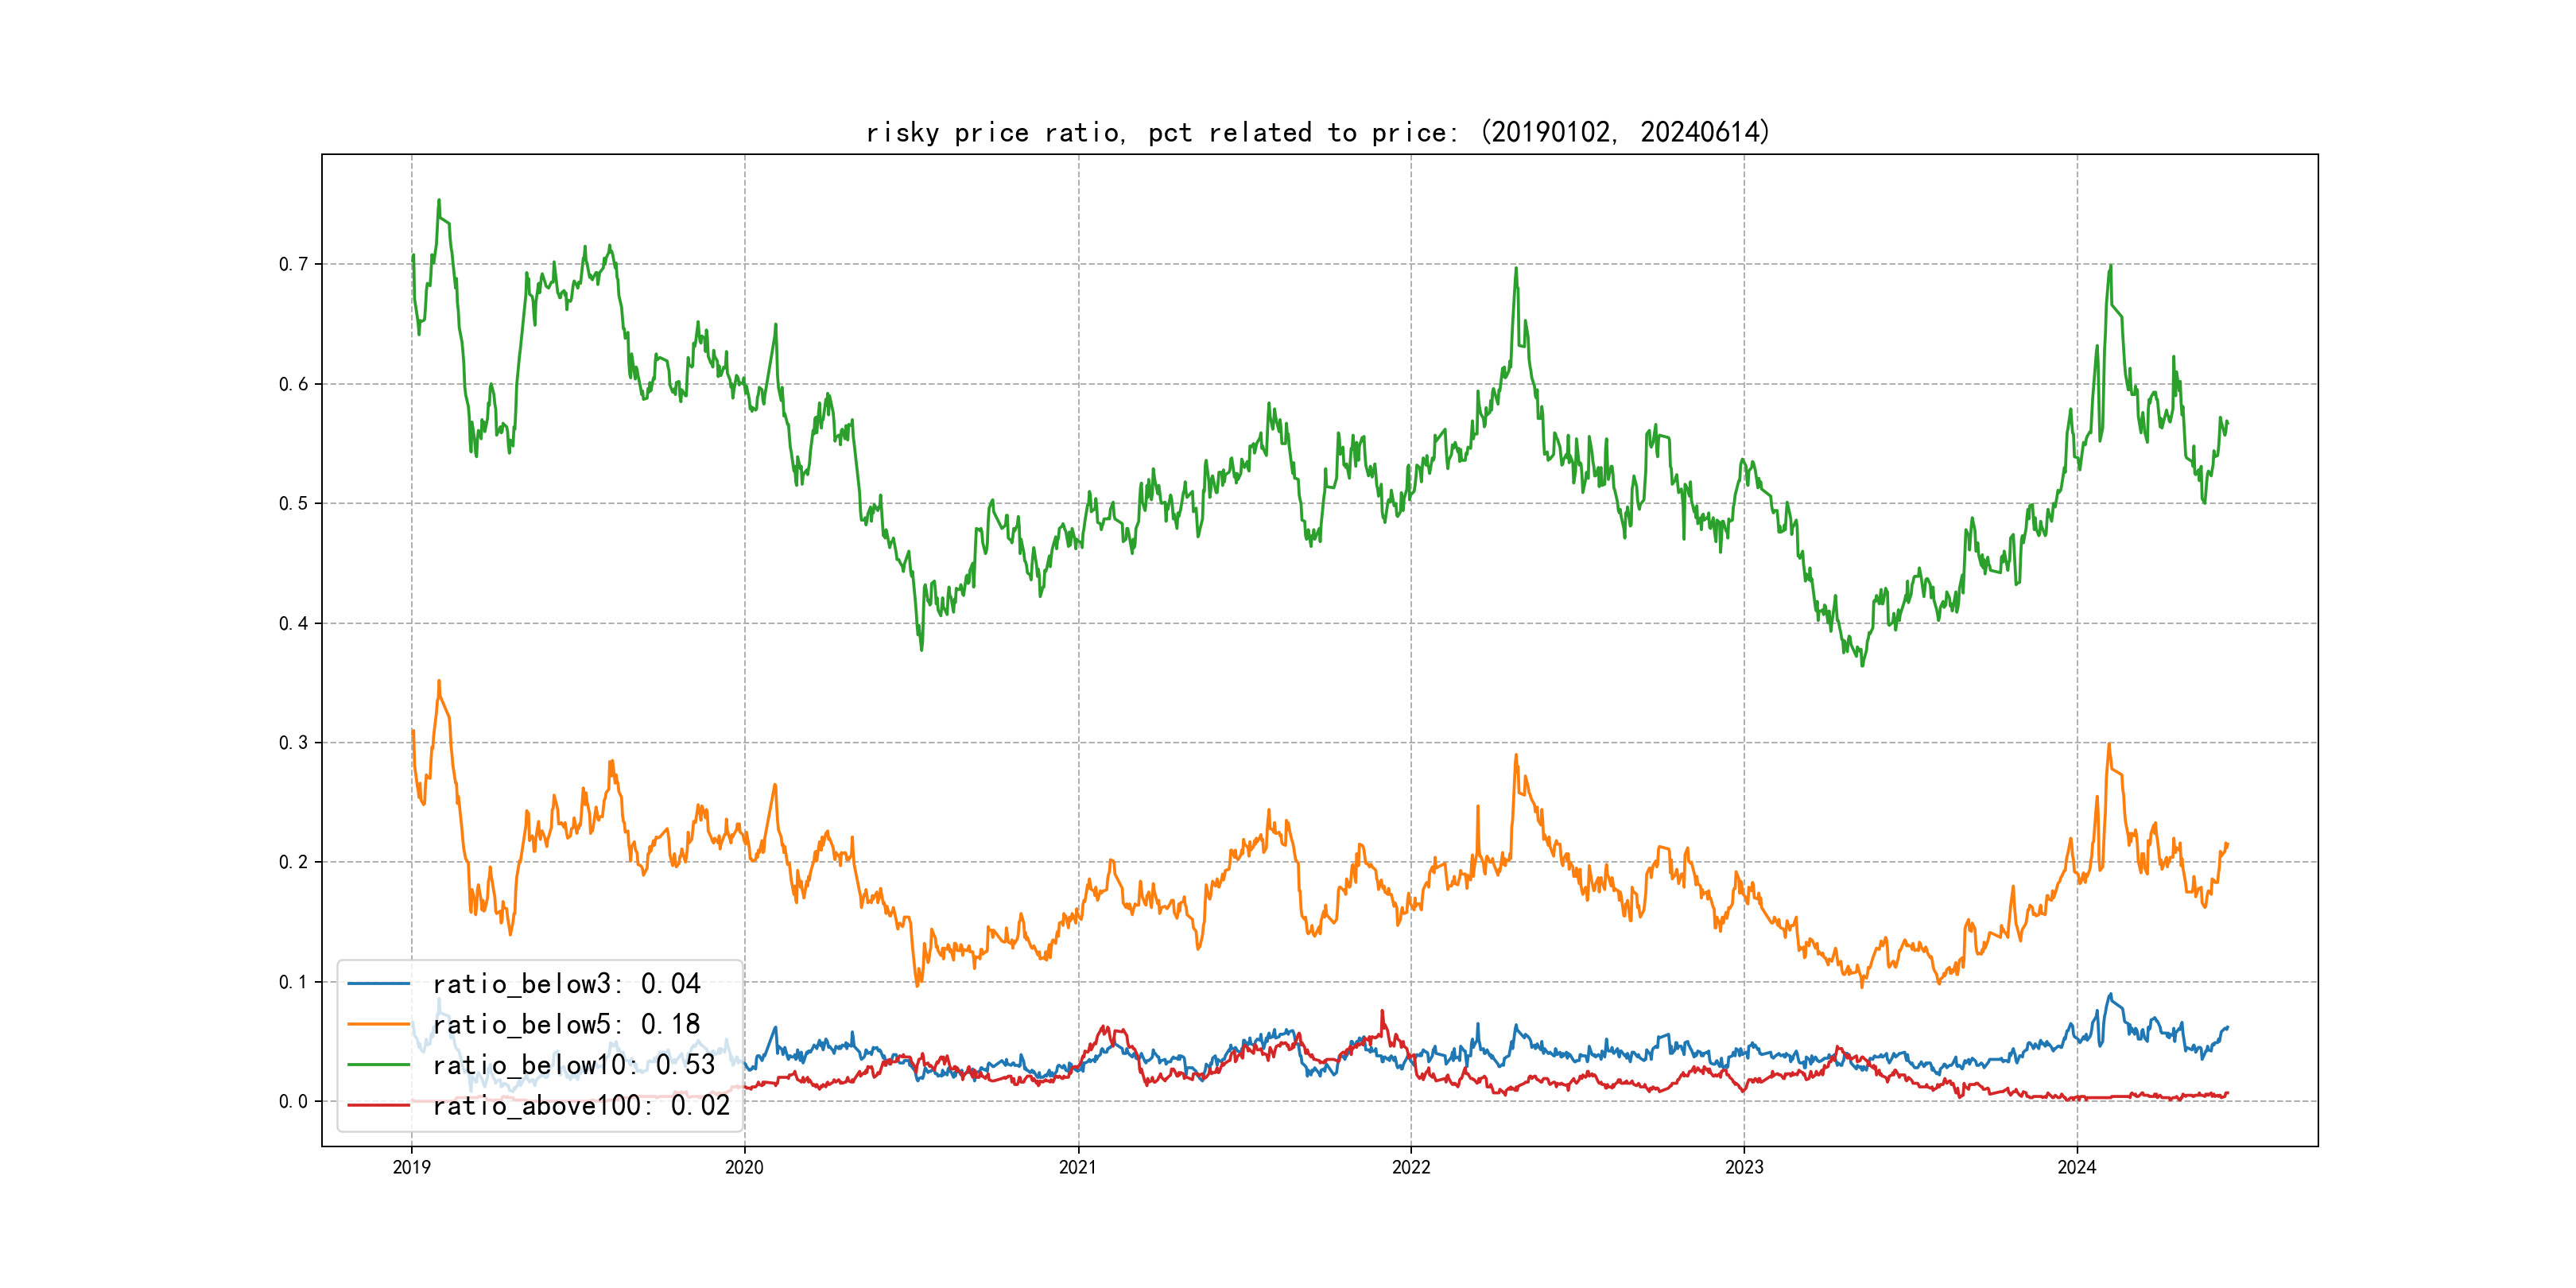Click the 0.7 y-axis tick label
The height and width of the screenshot is (1288, 2576).
[293, 264]
